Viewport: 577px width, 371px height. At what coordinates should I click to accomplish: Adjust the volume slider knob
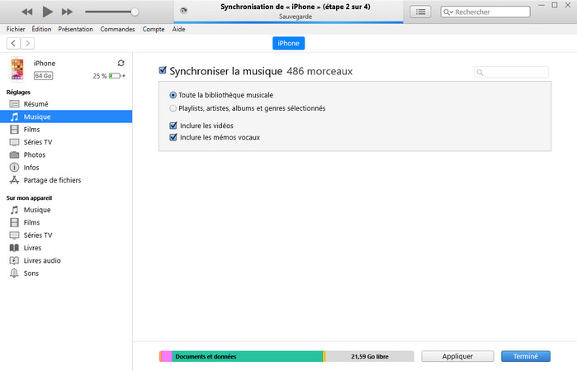coord(135,12)
